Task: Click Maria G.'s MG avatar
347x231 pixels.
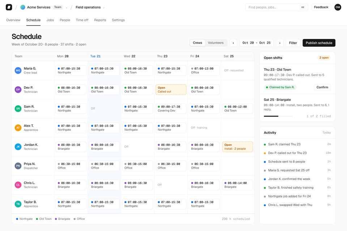Action: (x=18, y=70)
